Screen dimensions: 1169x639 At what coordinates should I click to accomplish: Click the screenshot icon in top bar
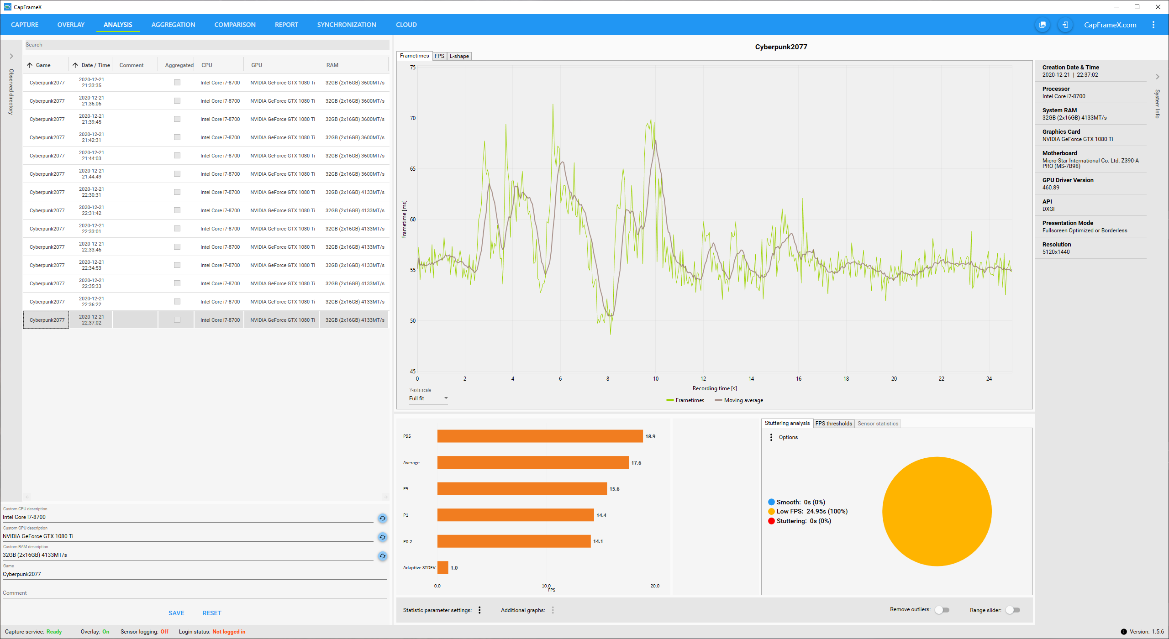coord(1042,25)
